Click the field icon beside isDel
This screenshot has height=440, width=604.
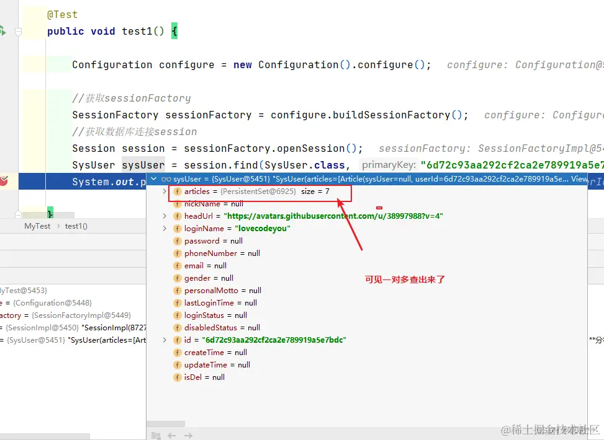coord(177,377)
